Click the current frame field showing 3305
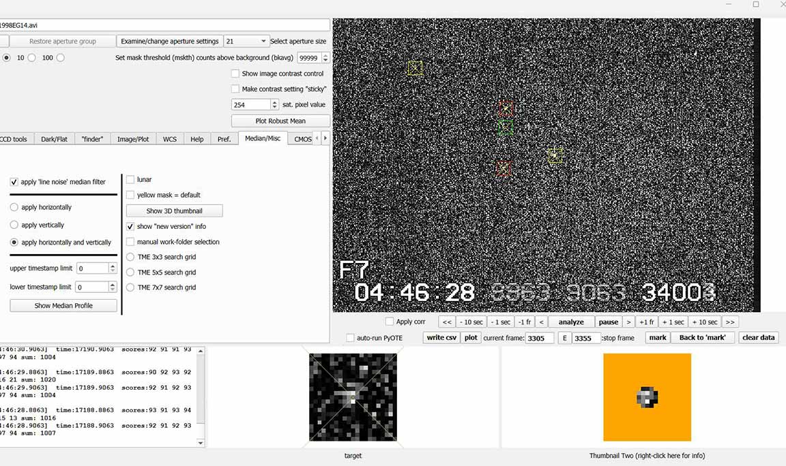 tap(540, 339)
